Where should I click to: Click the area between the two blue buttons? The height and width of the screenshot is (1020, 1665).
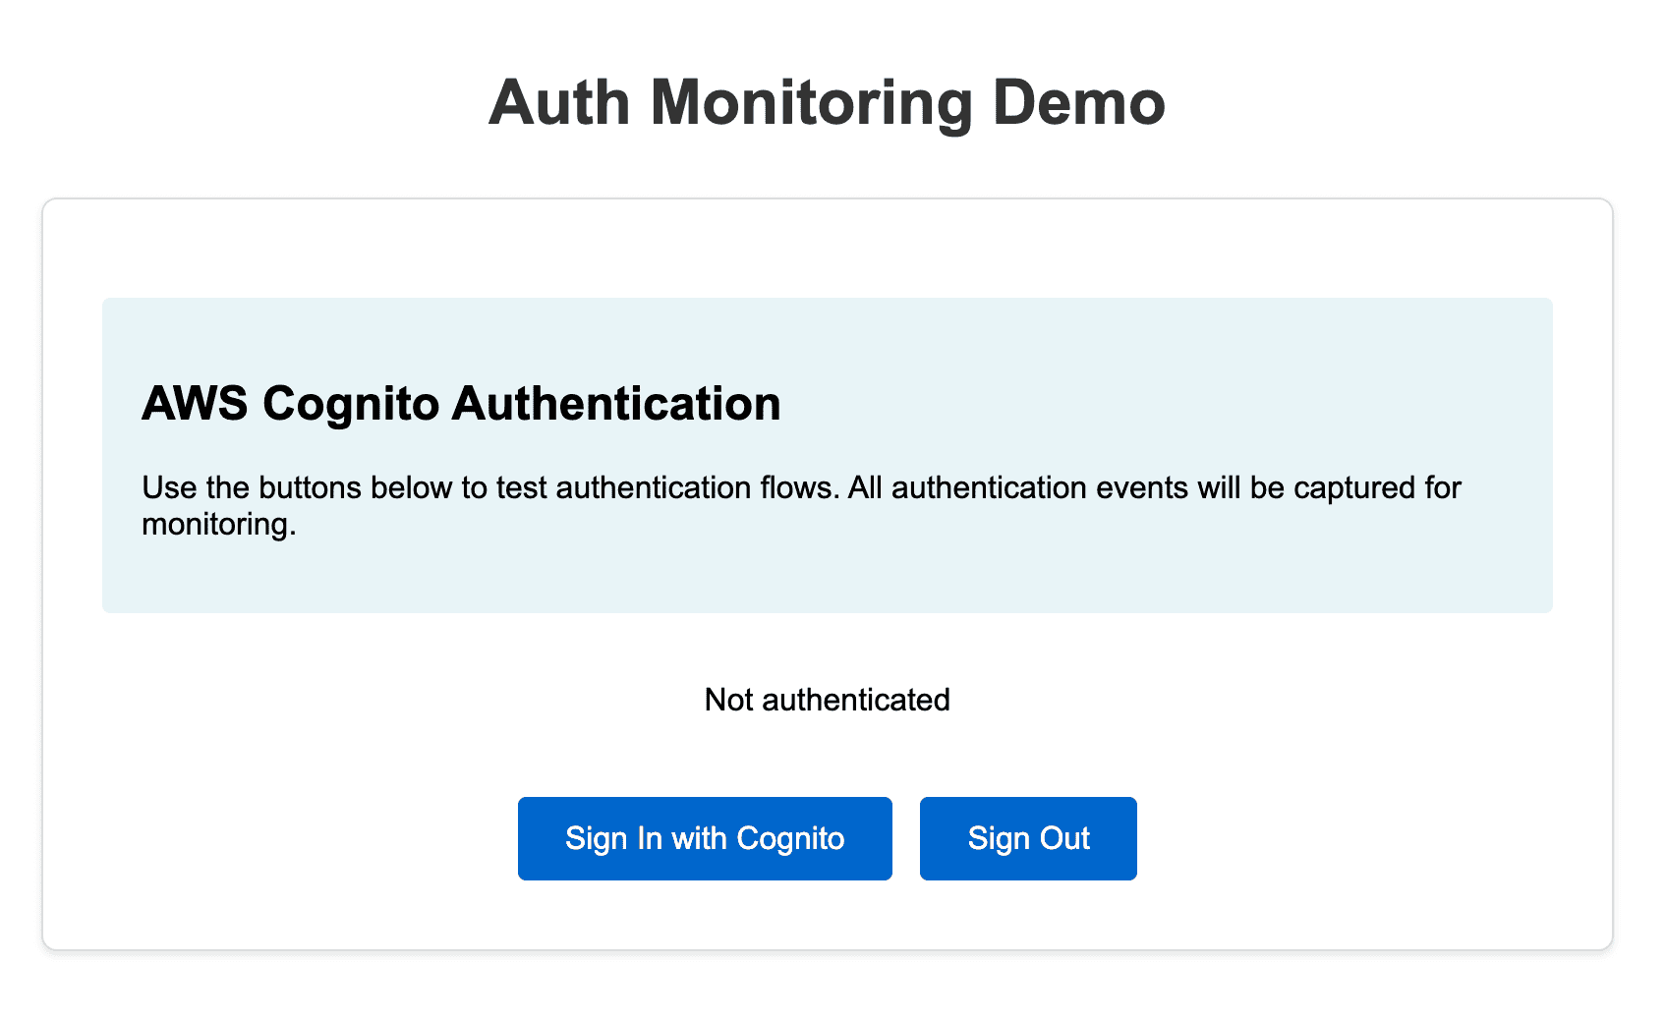click(x=905, y=838)
